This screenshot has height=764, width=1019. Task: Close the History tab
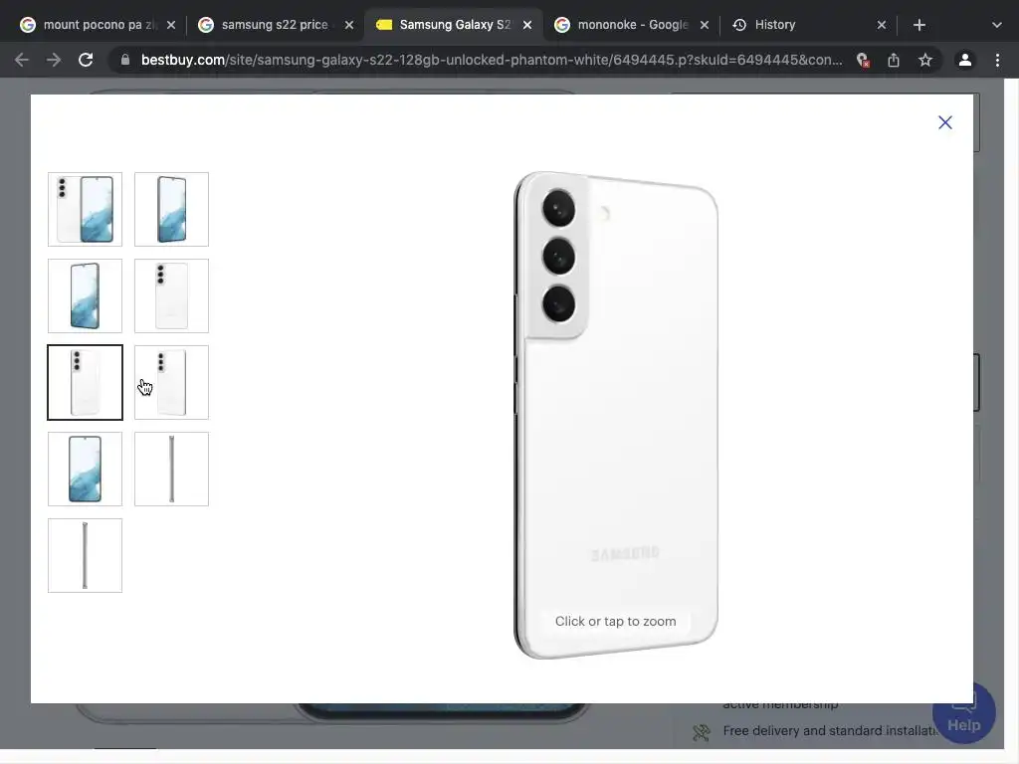[x=882, y=25]
